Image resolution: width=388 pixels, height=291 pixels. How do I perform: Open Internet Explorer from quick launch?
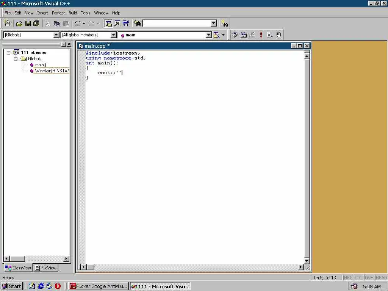[40, 286]
